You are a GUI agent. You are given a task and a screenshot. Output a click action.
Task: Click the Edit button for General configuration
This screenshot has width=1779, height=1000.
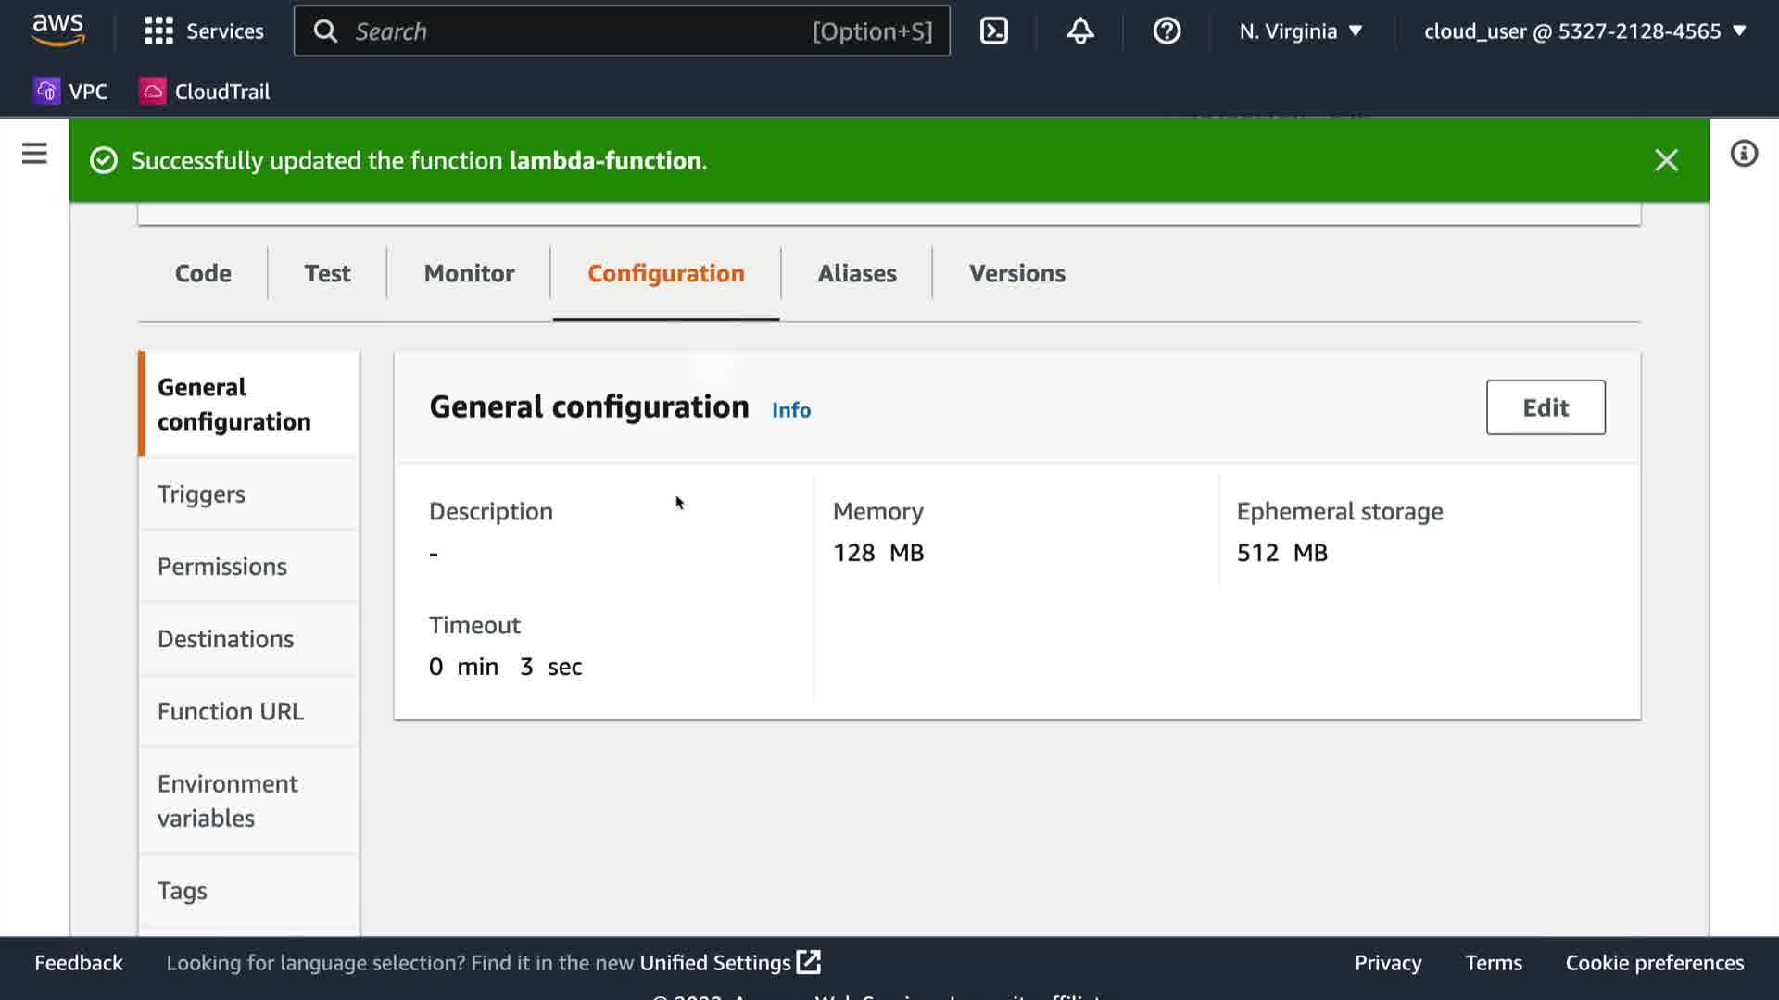[1545, 407]
